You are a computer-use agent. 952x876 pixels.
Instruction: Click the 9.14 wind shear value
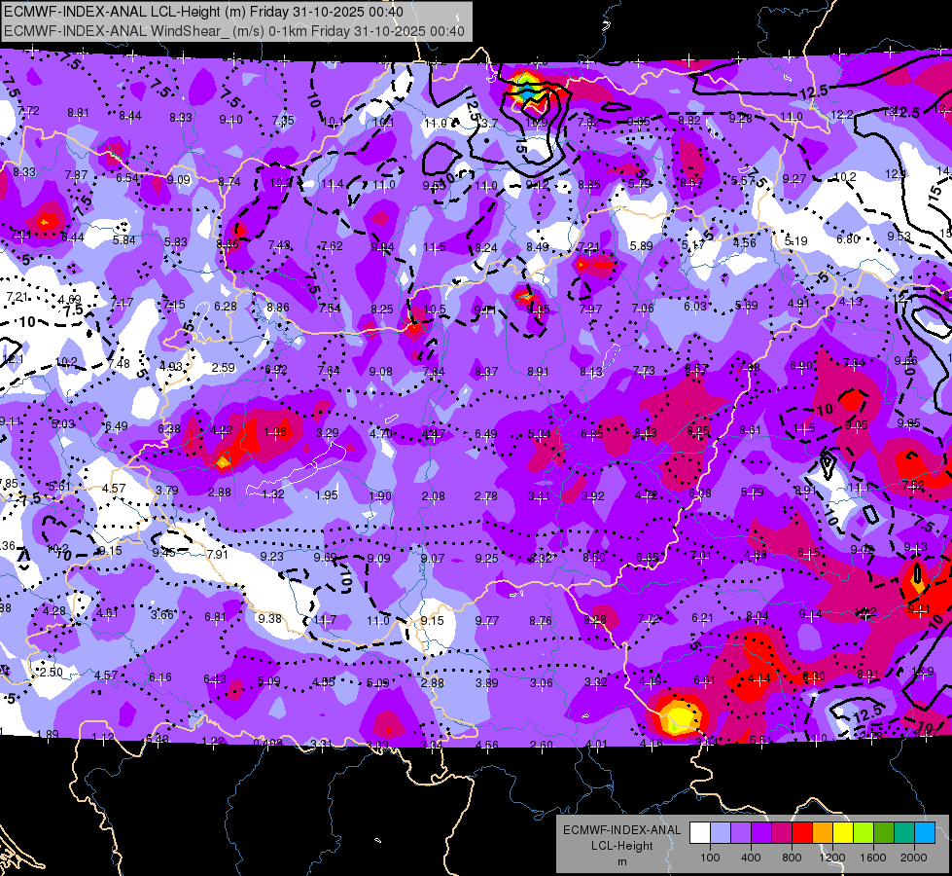coord(811,614)
